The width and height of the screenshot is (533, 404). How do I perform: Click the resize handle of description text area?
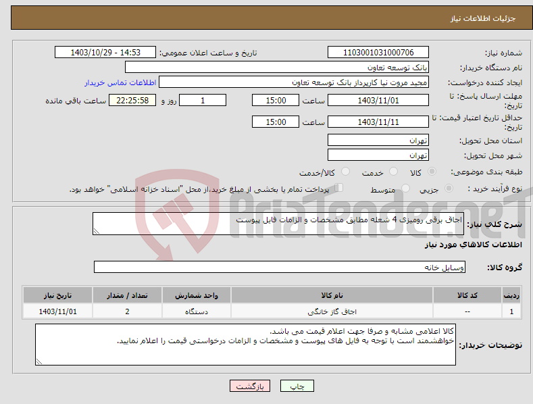click(x=97, y=231)
